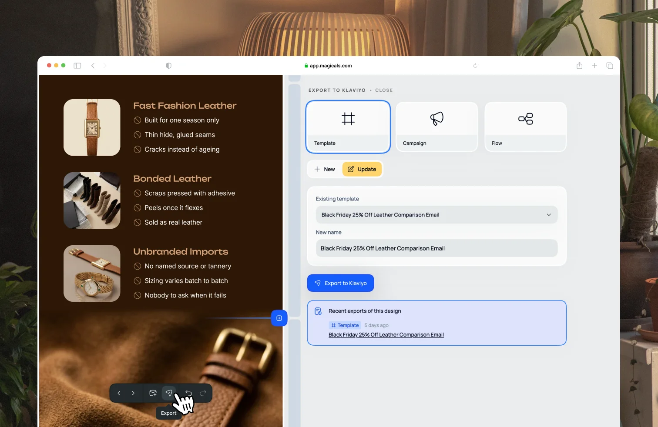
Task: Select the "Scraps pressed with adhesive" text
Action: point(190,193)
